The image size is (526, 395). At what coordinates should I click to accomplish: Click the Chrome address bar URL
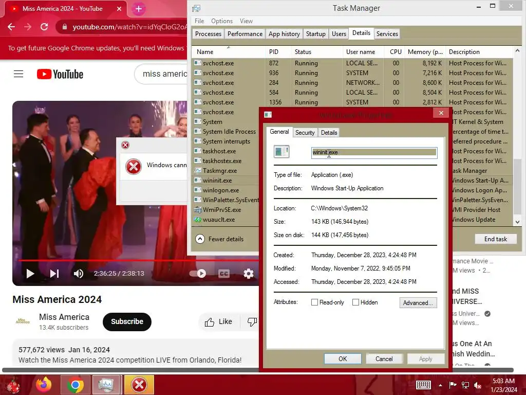(129, 27)
